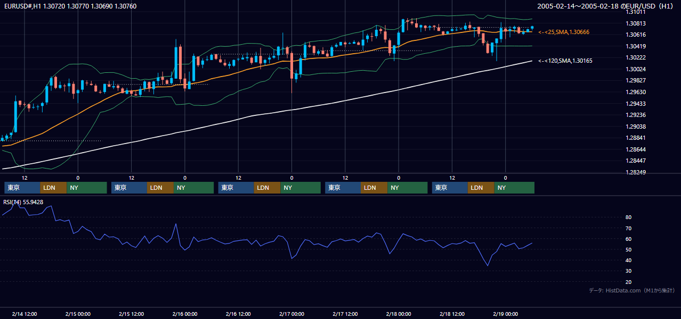Select date label 2/15 00:00

pos(78,314)
